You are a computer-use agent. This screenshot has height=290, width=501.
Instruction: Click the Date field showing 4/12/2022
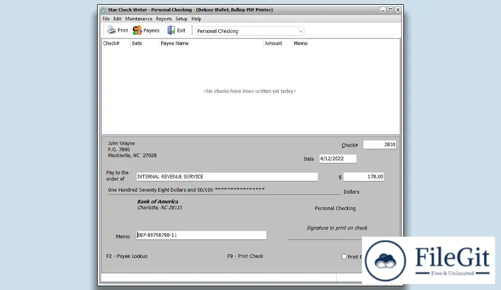coord(338,159)
